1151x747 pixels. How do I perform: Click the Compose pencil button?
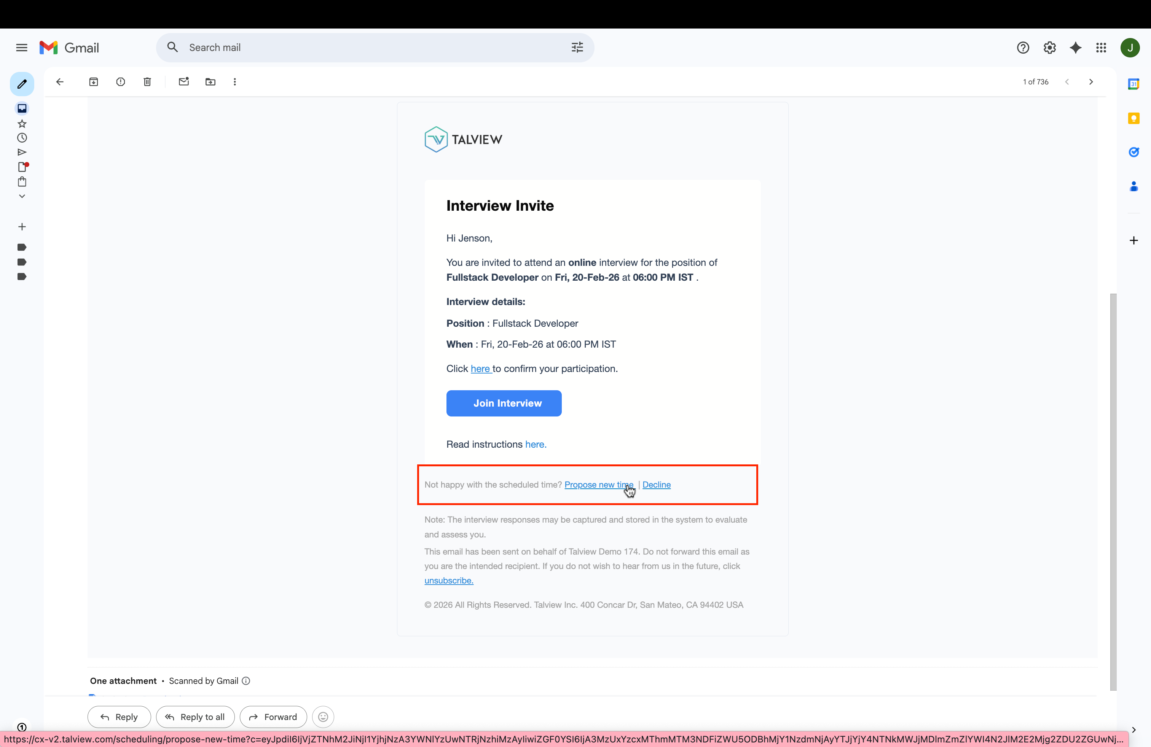pyautogui.click(x=22, y=84)
